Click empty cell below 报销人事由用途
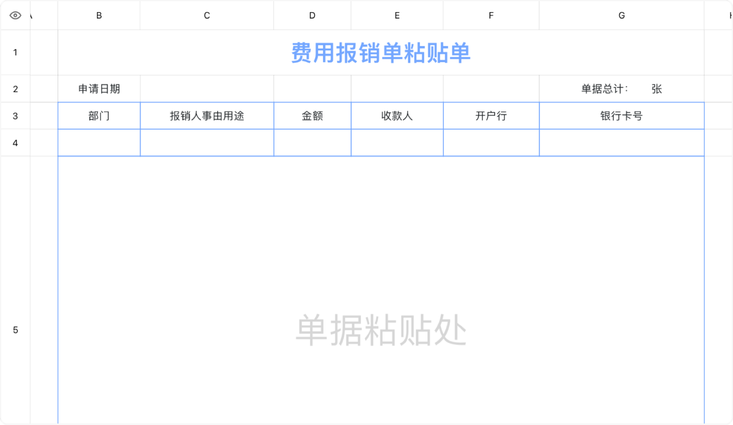 pyautogui.click(x=207, y=143)
